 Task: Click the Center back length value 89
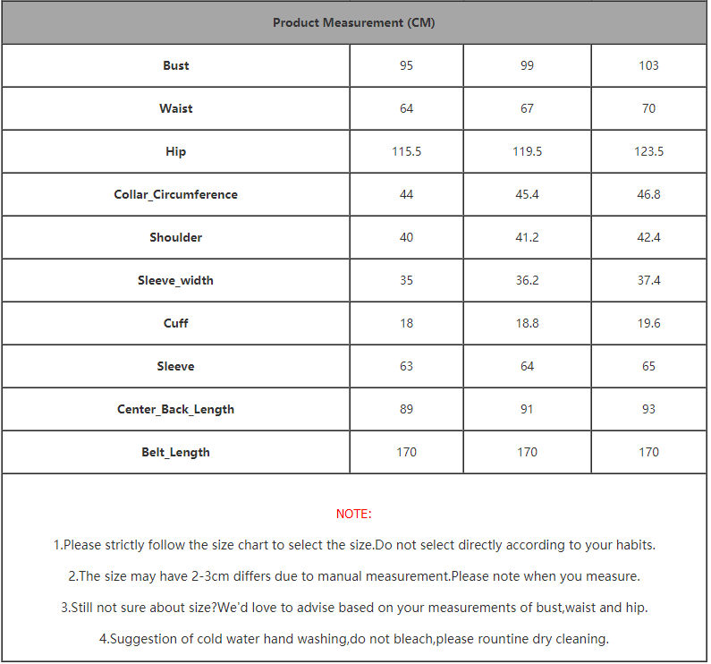[407, 409]
